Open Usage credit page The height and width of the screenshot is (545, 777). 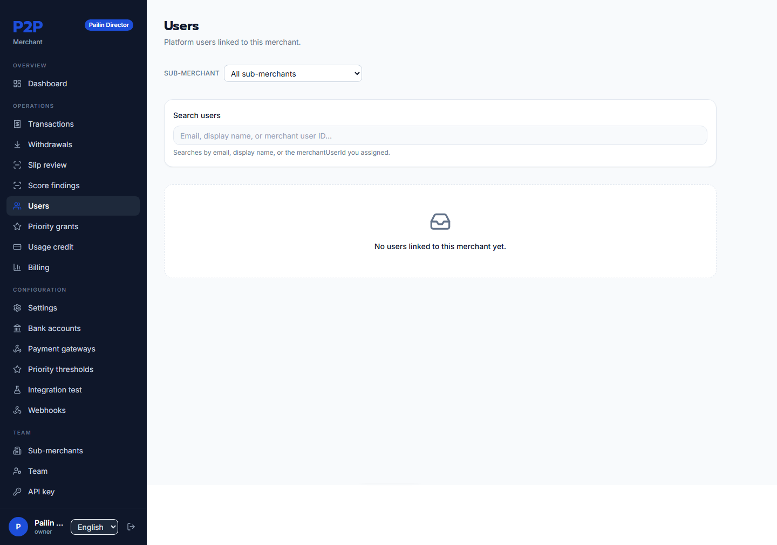[73, 247]
